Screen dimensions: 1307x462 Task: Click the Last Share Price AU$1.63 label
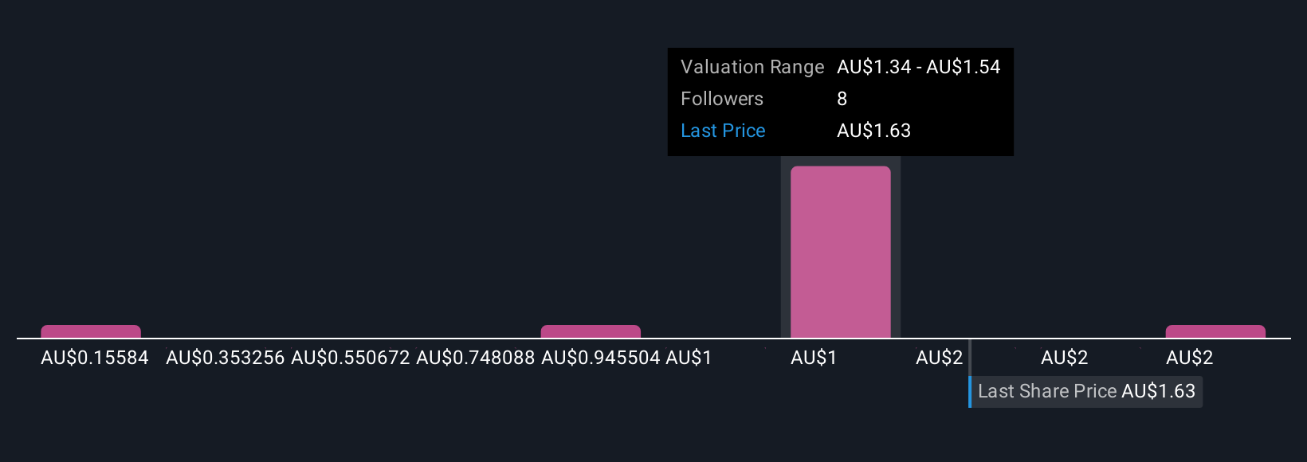[x=1086, y=391]
